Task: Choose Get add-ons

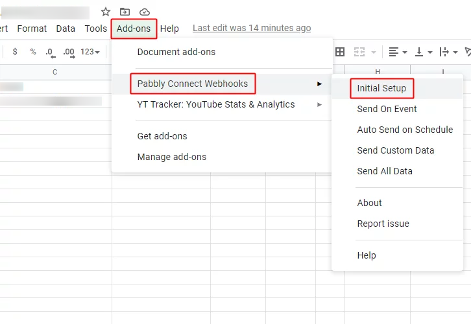Action: (x=222, y=136)
